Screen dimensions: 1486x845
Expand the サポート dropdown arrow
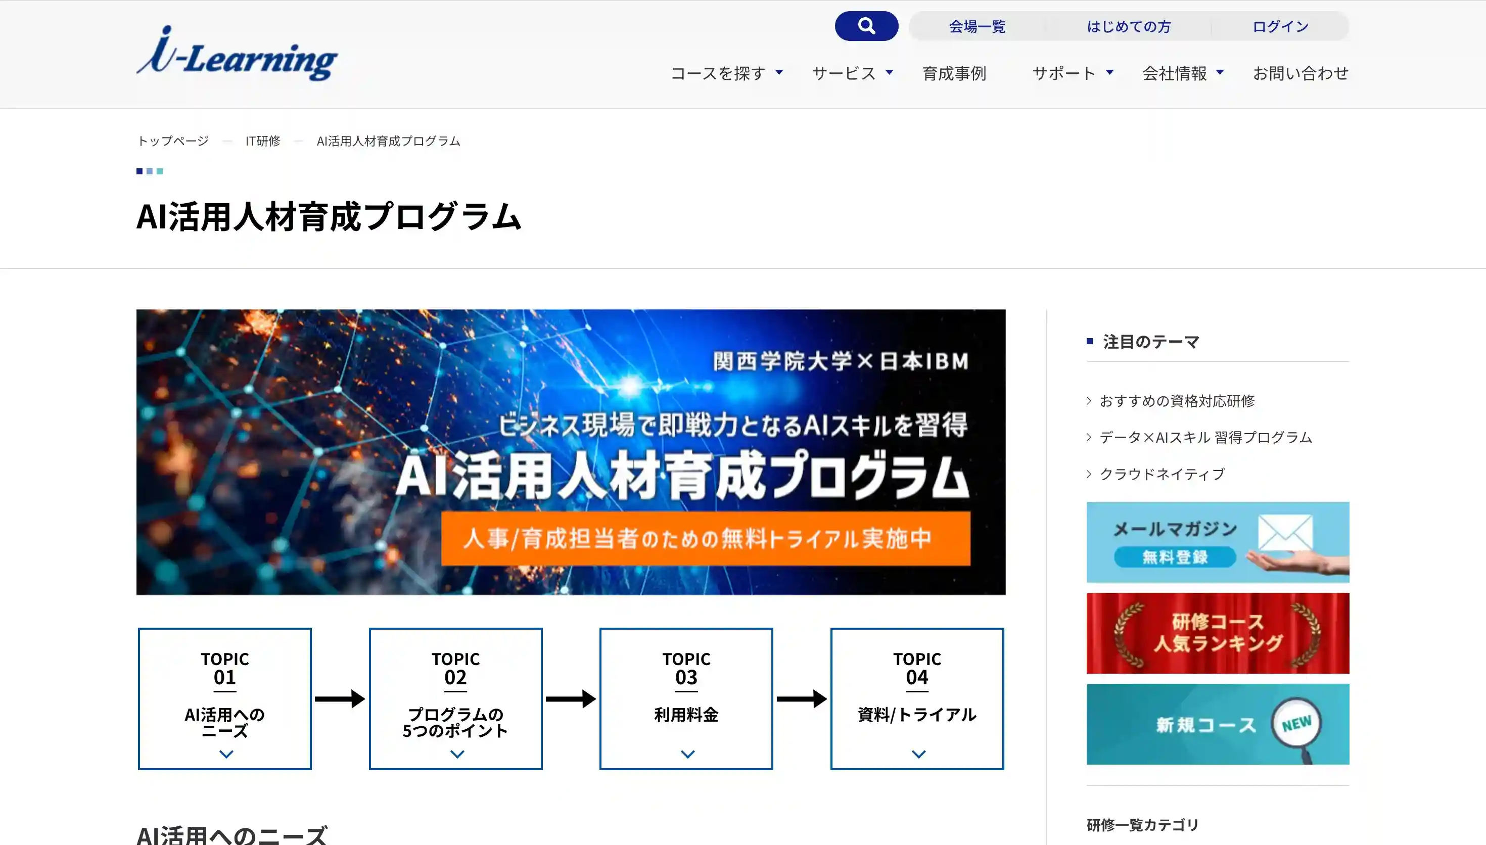tap(1109, 73)
